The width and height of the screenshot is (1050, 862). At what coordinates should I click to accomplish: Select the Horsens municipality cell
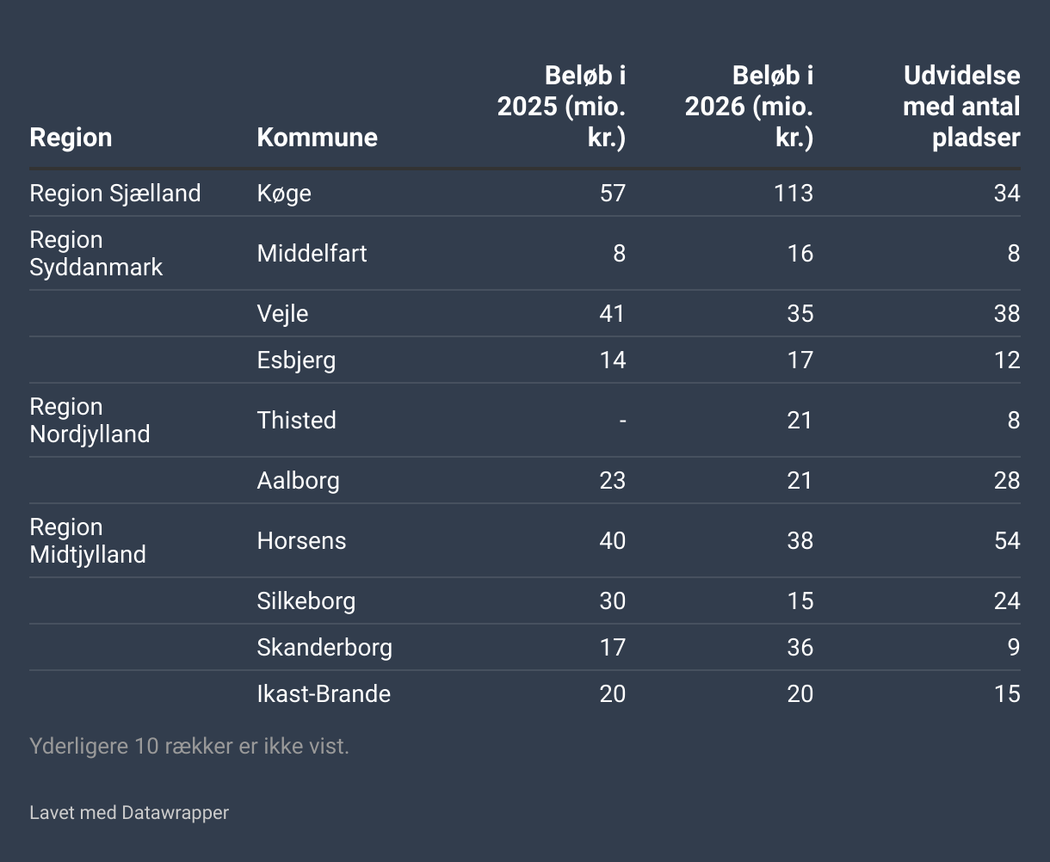tap(301, 541)
